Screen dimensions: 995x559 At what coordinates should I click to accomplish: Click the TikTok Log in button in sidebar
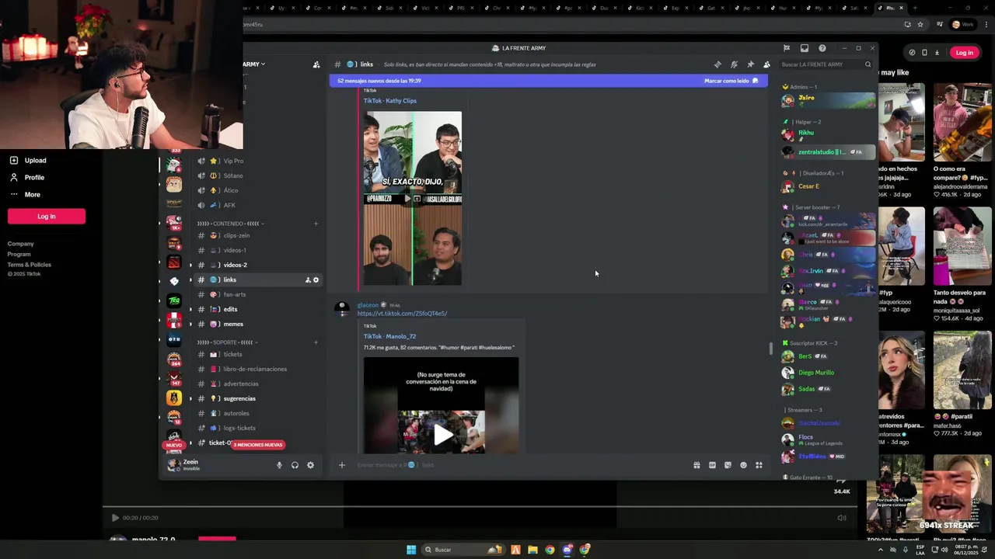pyautogui.click(x=47, y=217)
